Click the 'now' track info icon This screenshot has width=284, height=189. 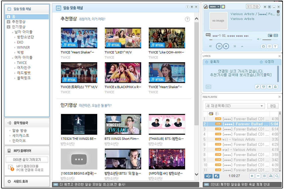tap(208, 35)
